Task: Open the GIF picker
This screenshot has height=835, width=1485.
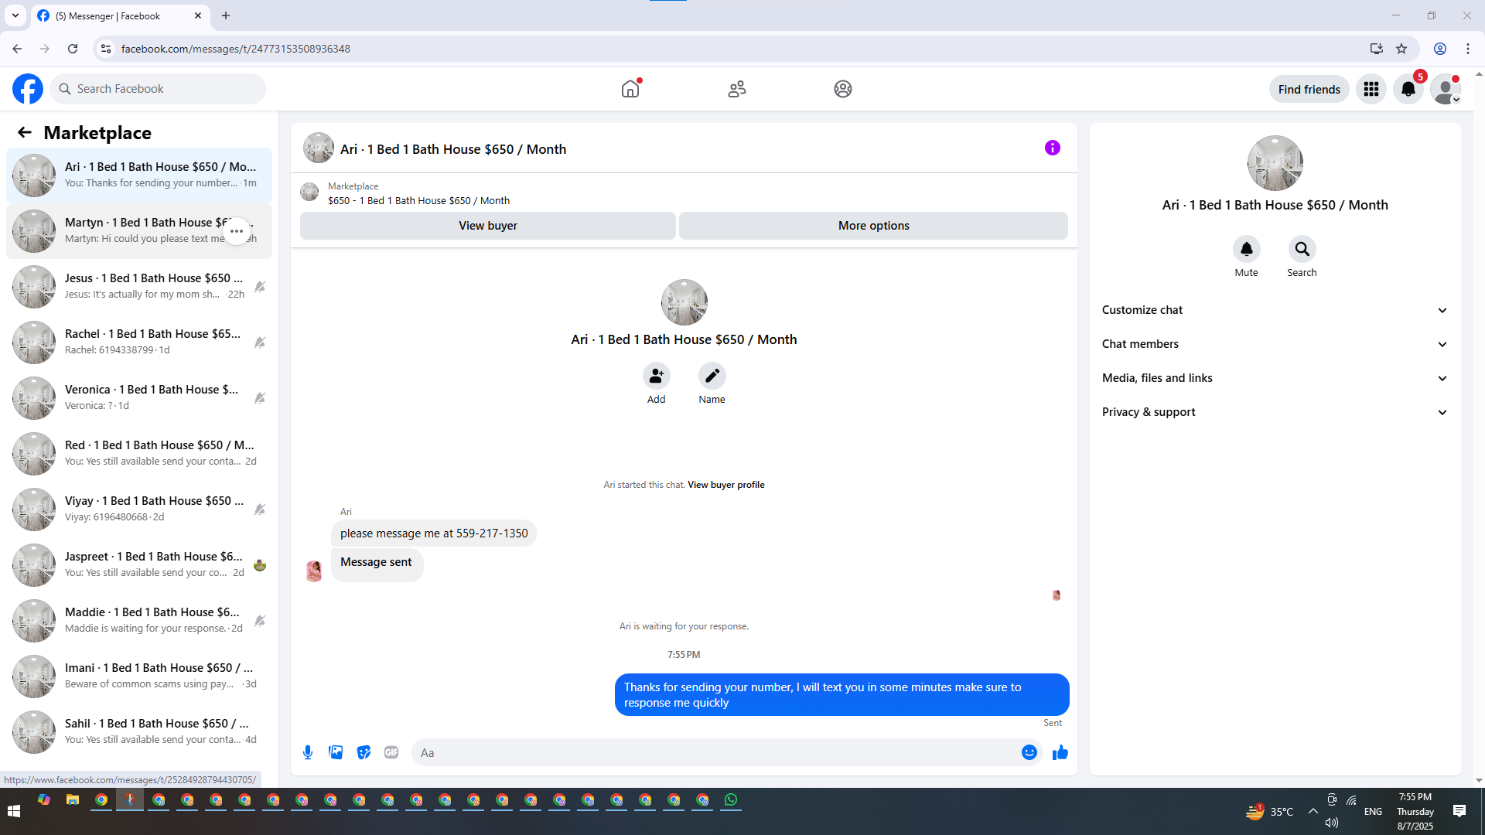Action: 391,752
